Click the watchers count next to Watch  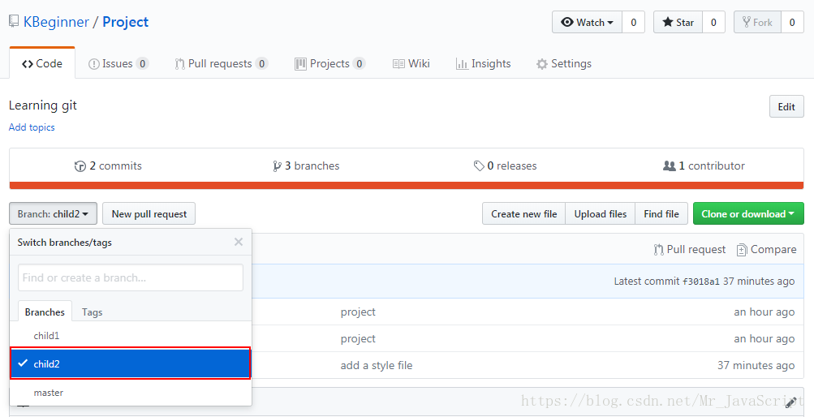[633, 22]
